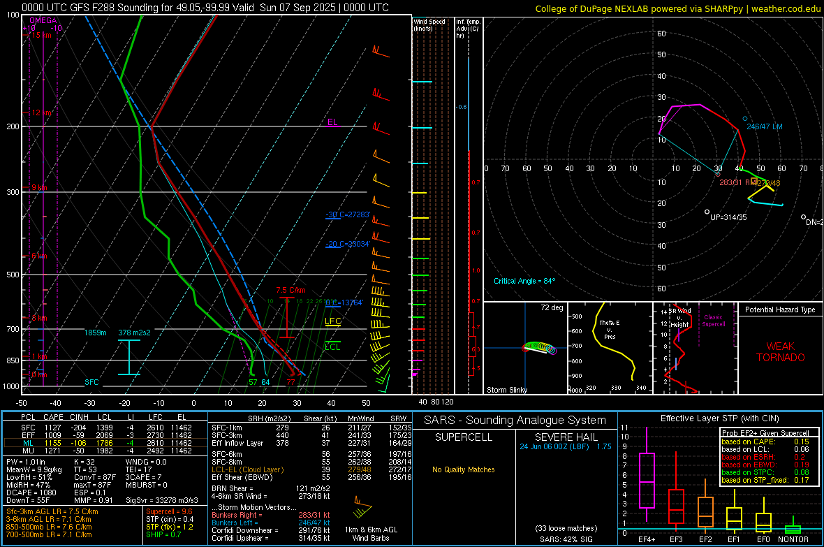
Task: Click the '24 Jun 06 00Z (LBF)' hail analogue
Action: (x=554, y=446)
